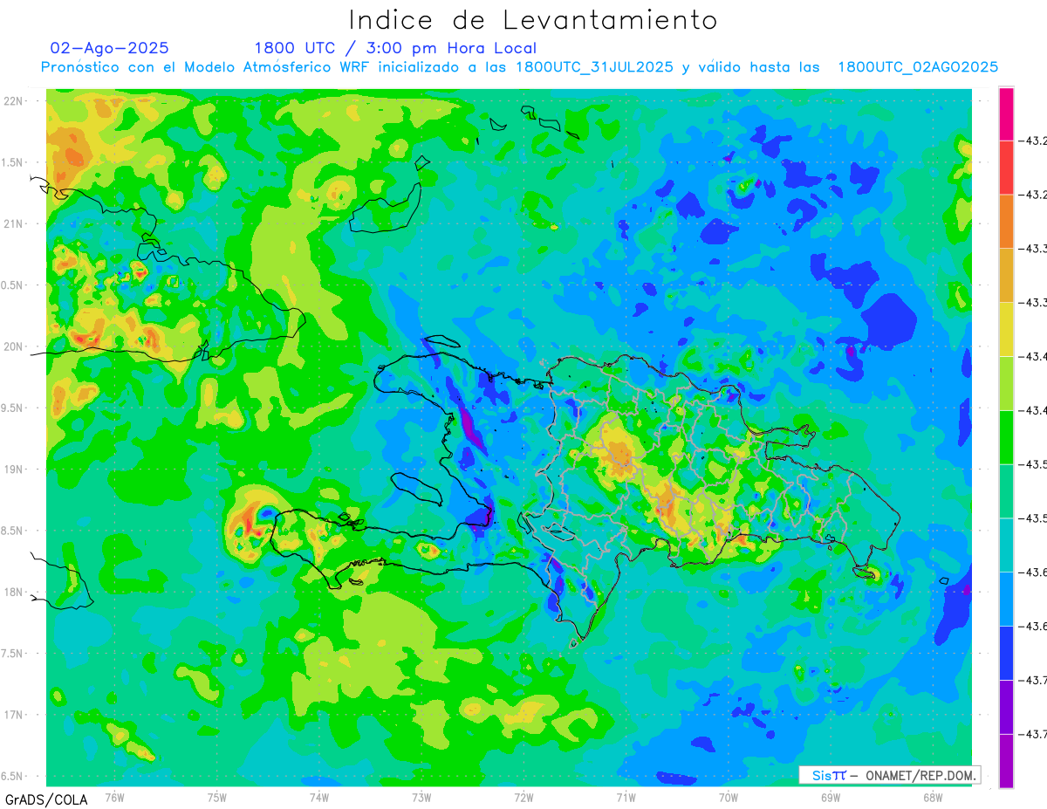
Task: Click the turquoise-cyan legend color segment
Action: pyautogui.click(x=1006, y=545)
